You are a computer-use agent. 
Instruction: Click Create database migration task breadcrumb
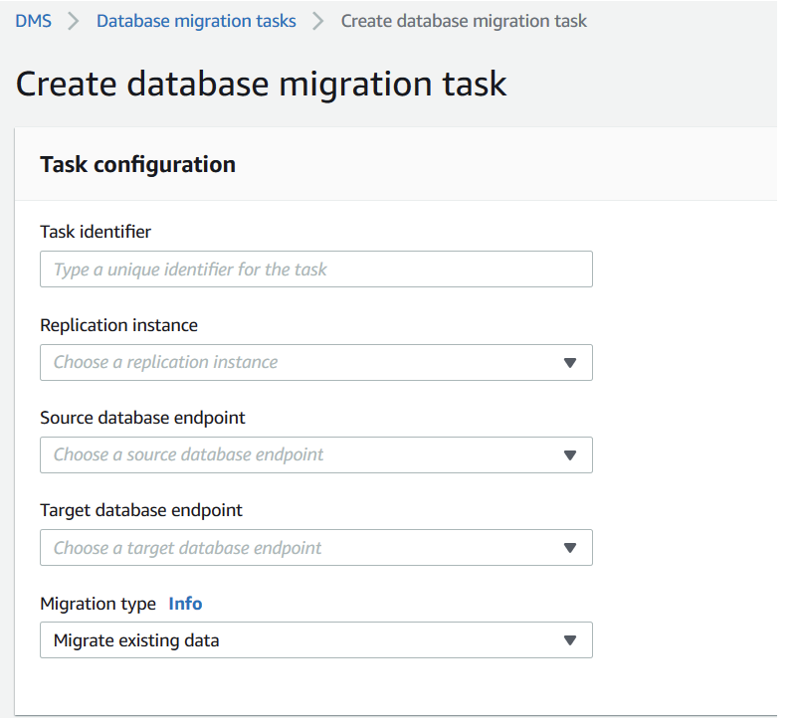[x=464, y=21]
